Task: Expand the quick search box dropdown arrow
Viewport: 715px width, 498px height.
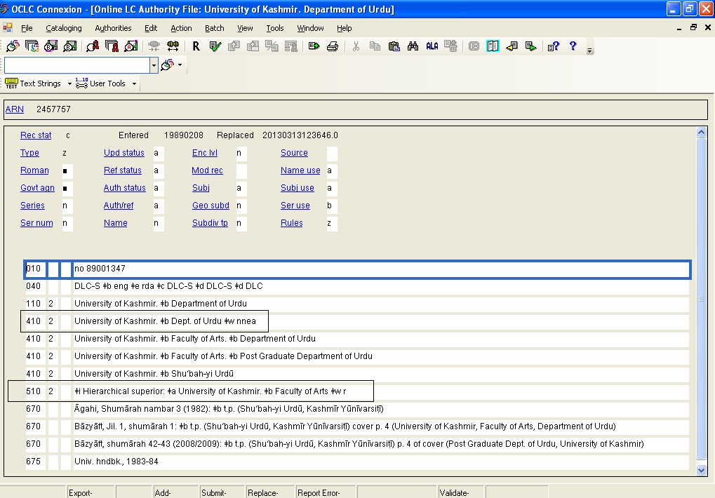Action: coord(154,65)
